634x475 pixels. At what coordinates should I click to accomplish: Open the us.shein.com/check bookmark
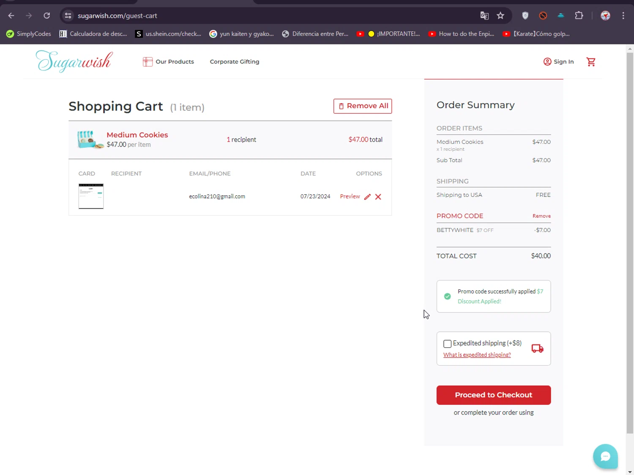click(168, 34)
